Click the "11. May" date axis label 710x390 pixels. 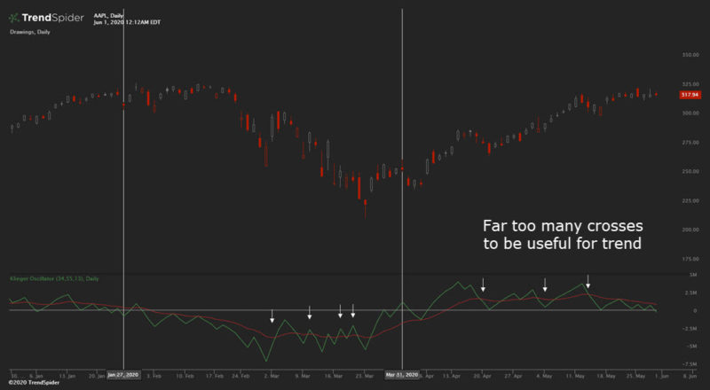pyautogui.click(x=575, y=376)
